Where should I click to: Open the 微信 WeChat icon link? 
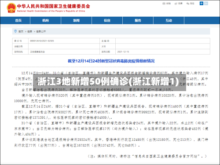pos(190,4)
